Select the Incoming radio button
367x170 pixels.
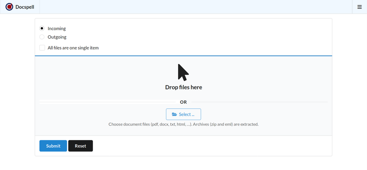click(x=42, y=28)
